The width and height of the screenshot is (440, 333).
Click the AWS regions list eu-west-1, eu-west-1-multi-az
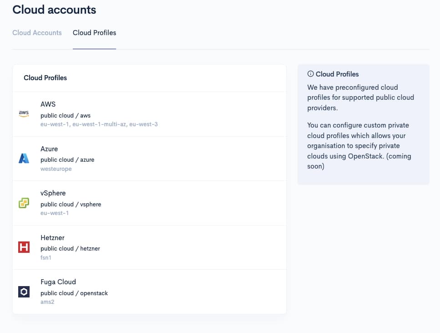tap(99, 124)
